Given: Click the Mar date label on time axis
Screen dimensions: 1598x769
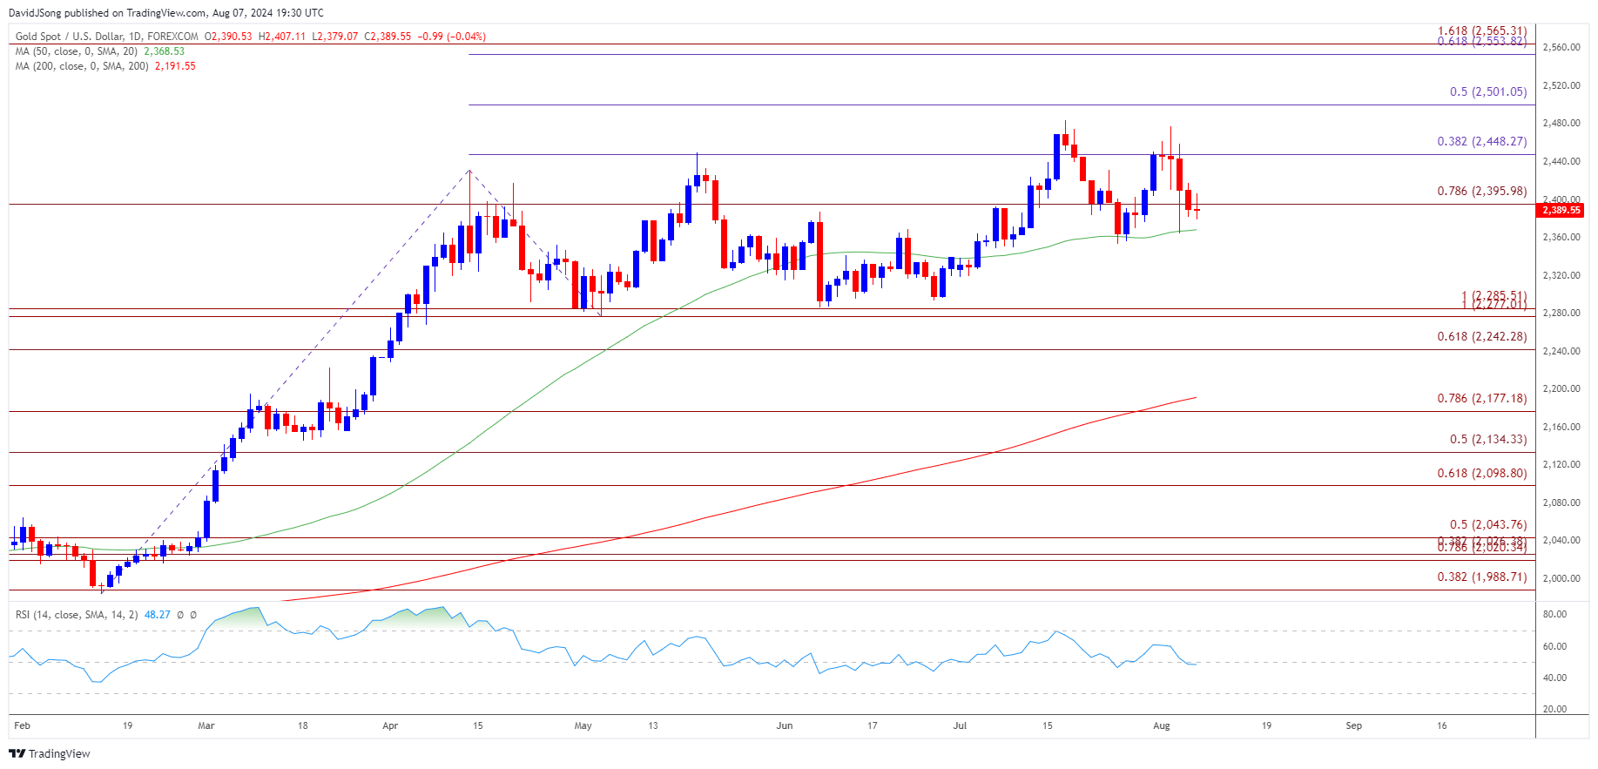Looking at the screenshot, I should click(x=206, y=725).
